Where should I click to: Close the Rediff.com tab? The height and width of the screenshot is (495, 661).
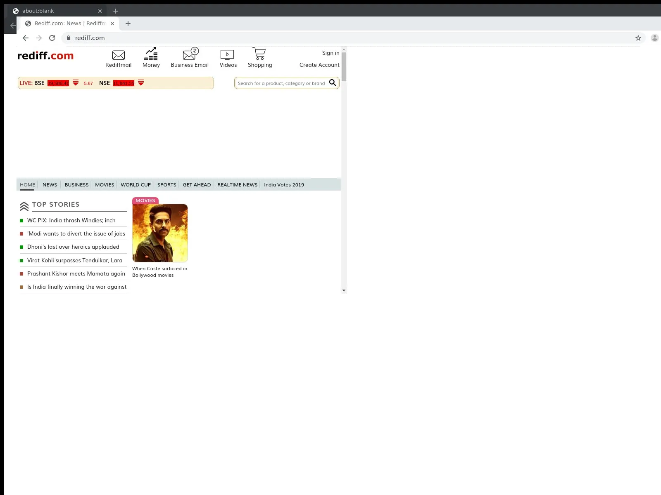(112, 24)
